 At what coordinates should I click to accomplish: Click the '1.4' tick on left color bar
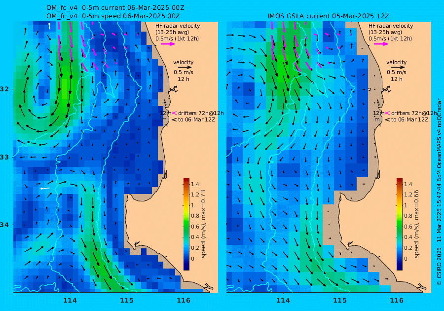point(195,184)
